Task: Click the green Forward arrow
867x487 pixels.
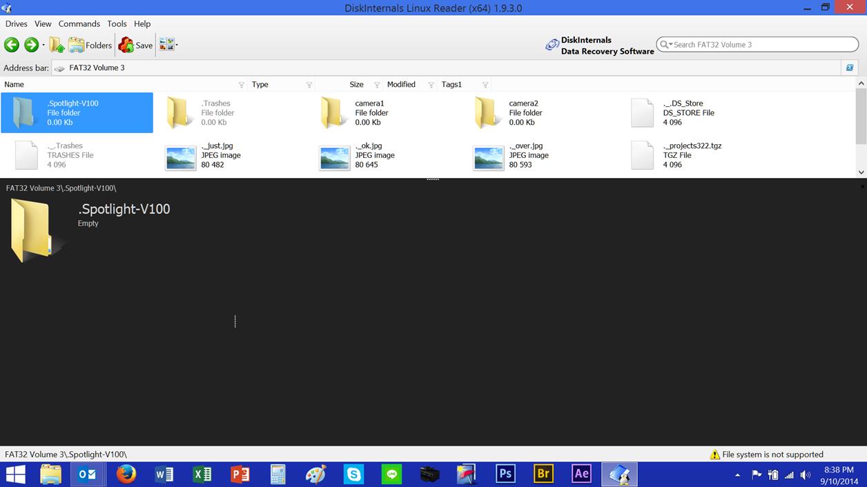Action: tap(31, 45)
